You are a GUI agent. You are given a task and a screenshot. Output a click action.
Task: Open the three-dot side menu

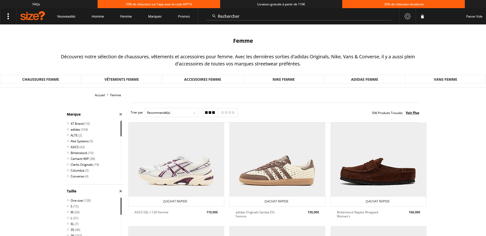pyautogui.click(x=8, y=16)
